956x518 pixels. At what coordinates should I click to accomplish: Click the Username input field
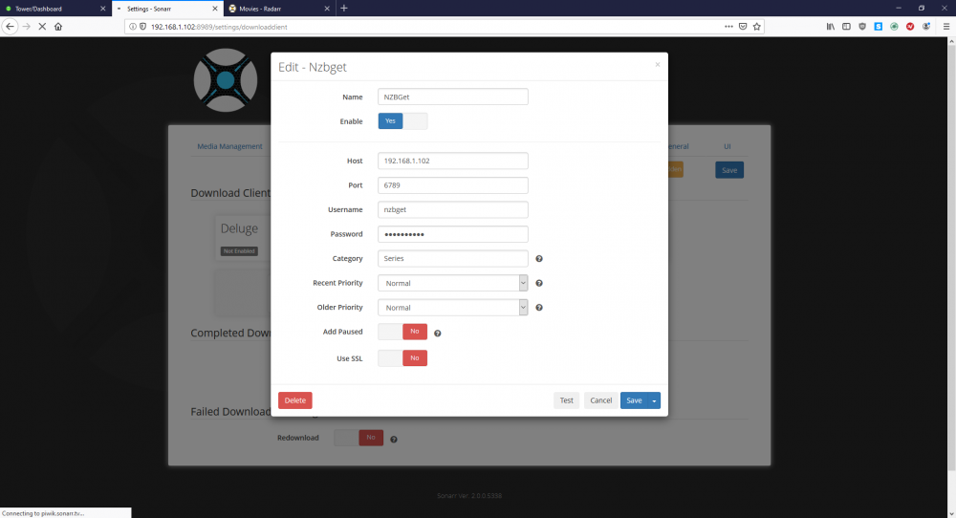[x=452, y=209]
